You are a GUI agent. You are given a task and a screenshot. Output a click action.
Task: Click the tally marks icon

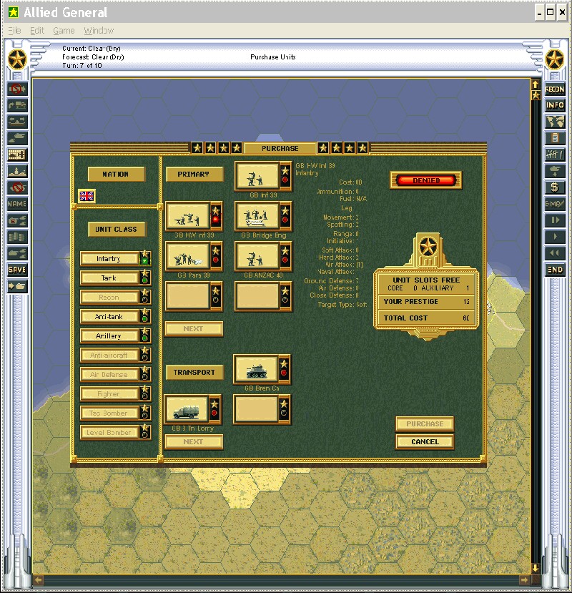555,155
